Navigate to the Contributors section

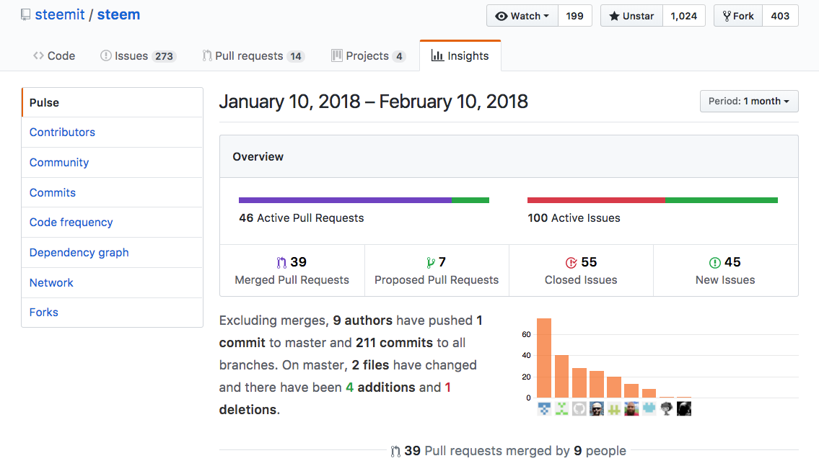click(x=62, y=132)
